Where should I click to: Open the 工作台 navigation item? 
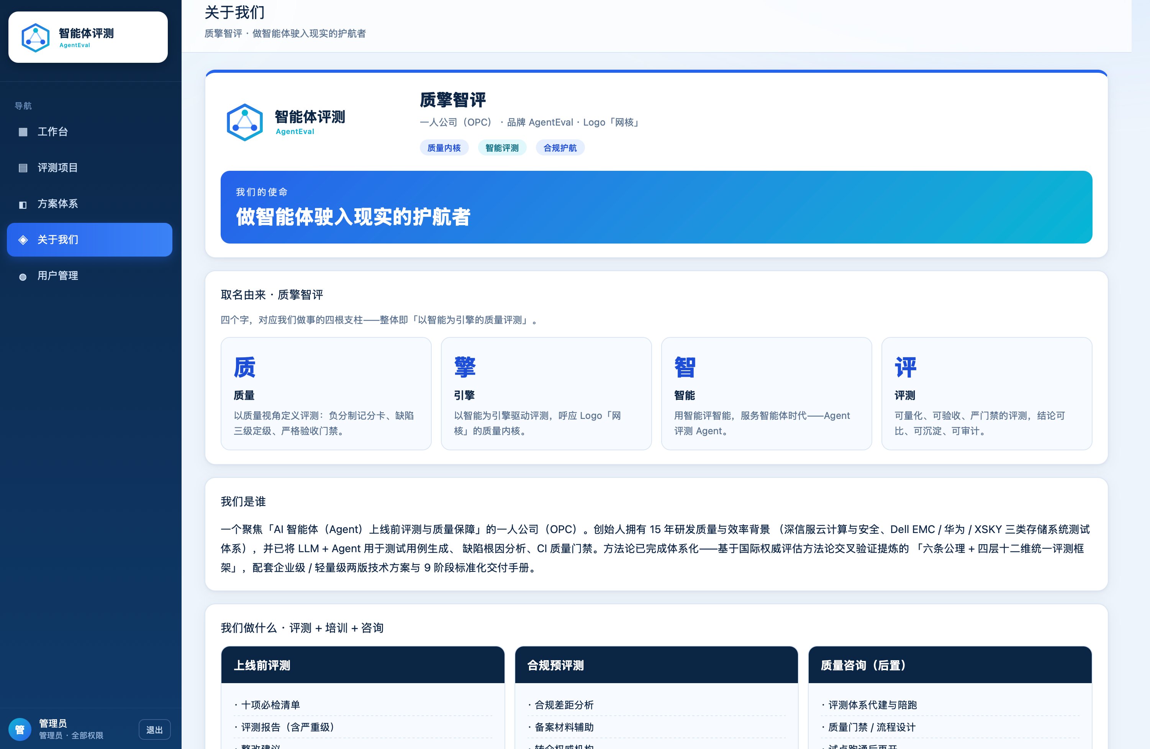click(x=89, y=132)
